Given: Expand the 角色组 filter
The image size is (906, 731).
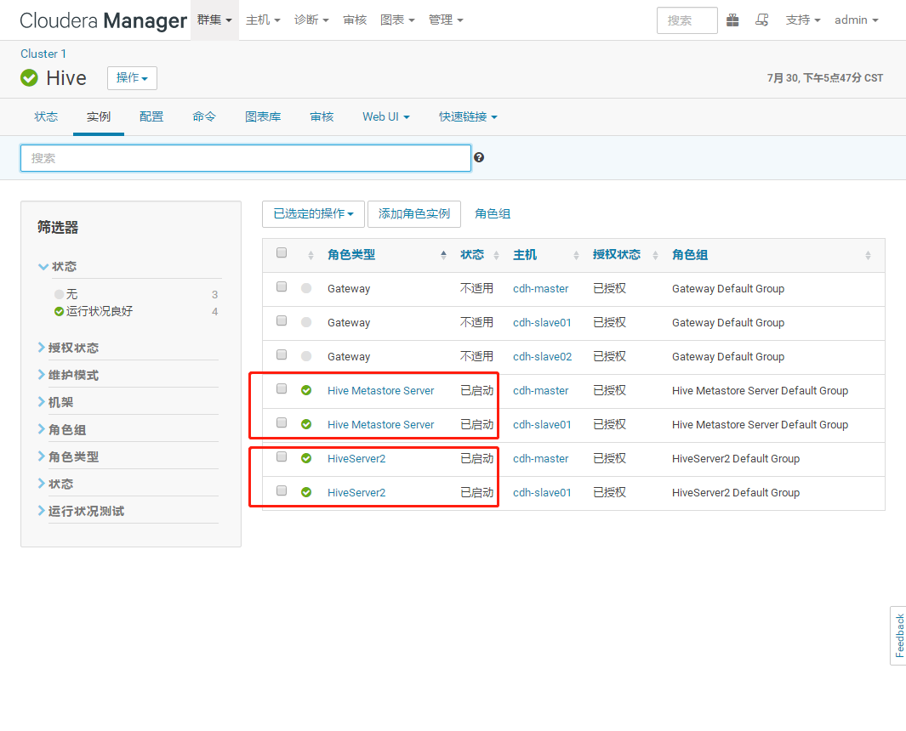Looking at the screenshot, I should point(62,429).
